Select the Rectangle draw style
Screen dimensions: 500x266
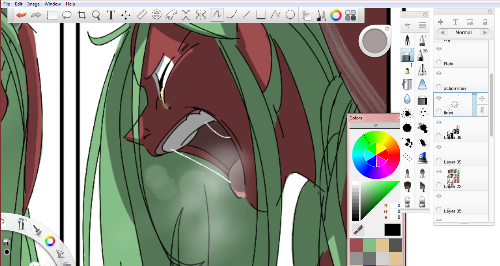[x=261, y=15]
